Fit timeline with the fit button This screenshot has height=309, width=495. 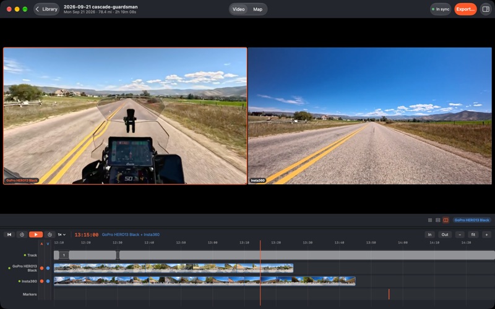pos(473,235)
